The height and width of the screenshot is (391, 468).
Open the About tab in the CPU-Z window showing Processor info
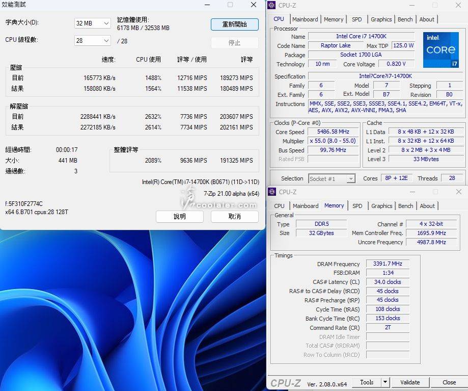click(x=427, y=19)
